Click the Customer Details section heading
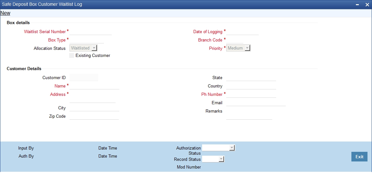The width and height of the screenshot is (372, 174). click(x=24, y=69)
